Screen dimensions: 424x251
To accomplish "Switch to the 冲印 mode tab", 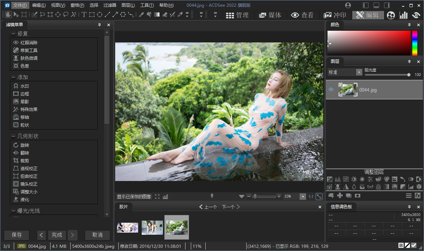I will 335,15.
